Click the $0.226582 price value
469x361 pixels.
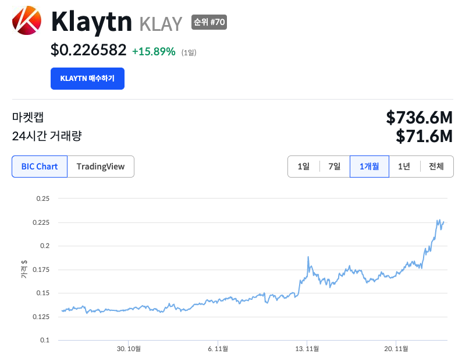[88, 50]
